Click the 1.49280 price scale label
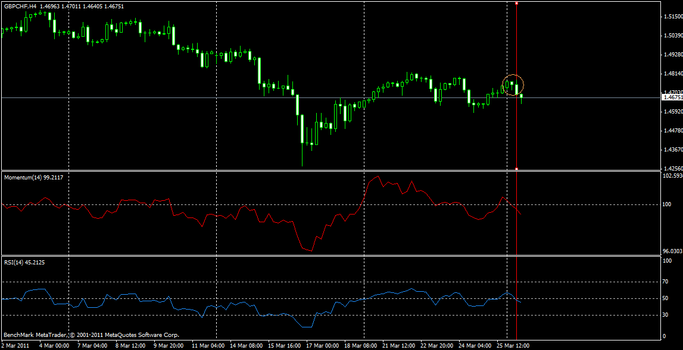683x350 pixels. [674, 55]
